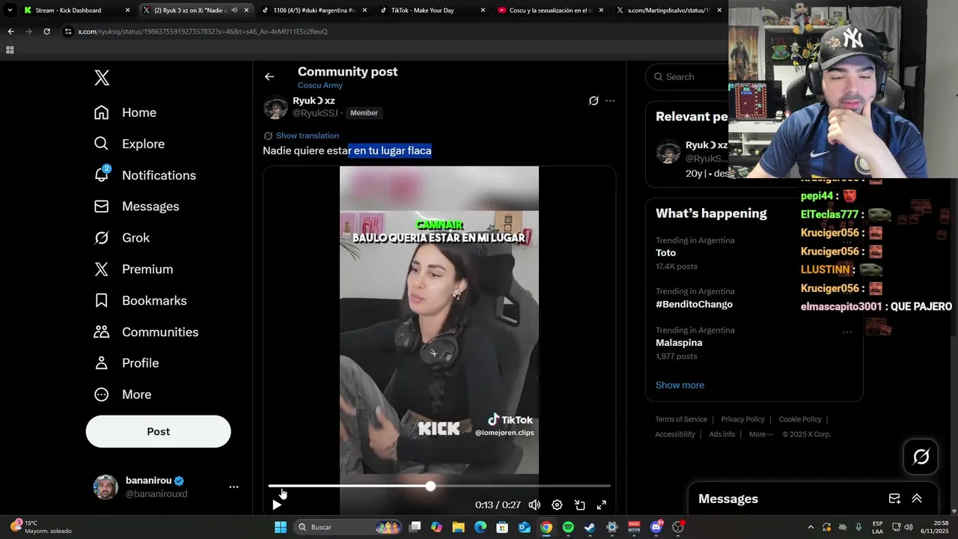Switch to the TikTok duki #argentina tab
Screen dimensions: 958x539
point(314,10)
